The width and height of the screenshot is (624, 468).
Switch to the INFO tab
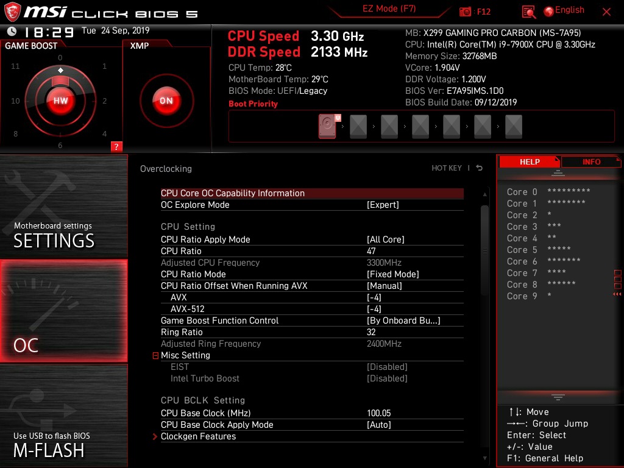(x=591, y=162)
